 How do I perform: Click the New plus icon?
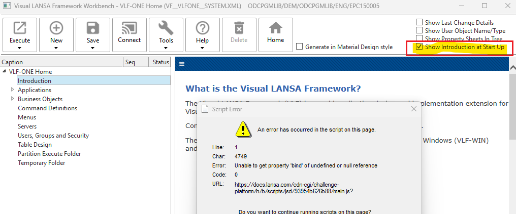tap(56, 28)
